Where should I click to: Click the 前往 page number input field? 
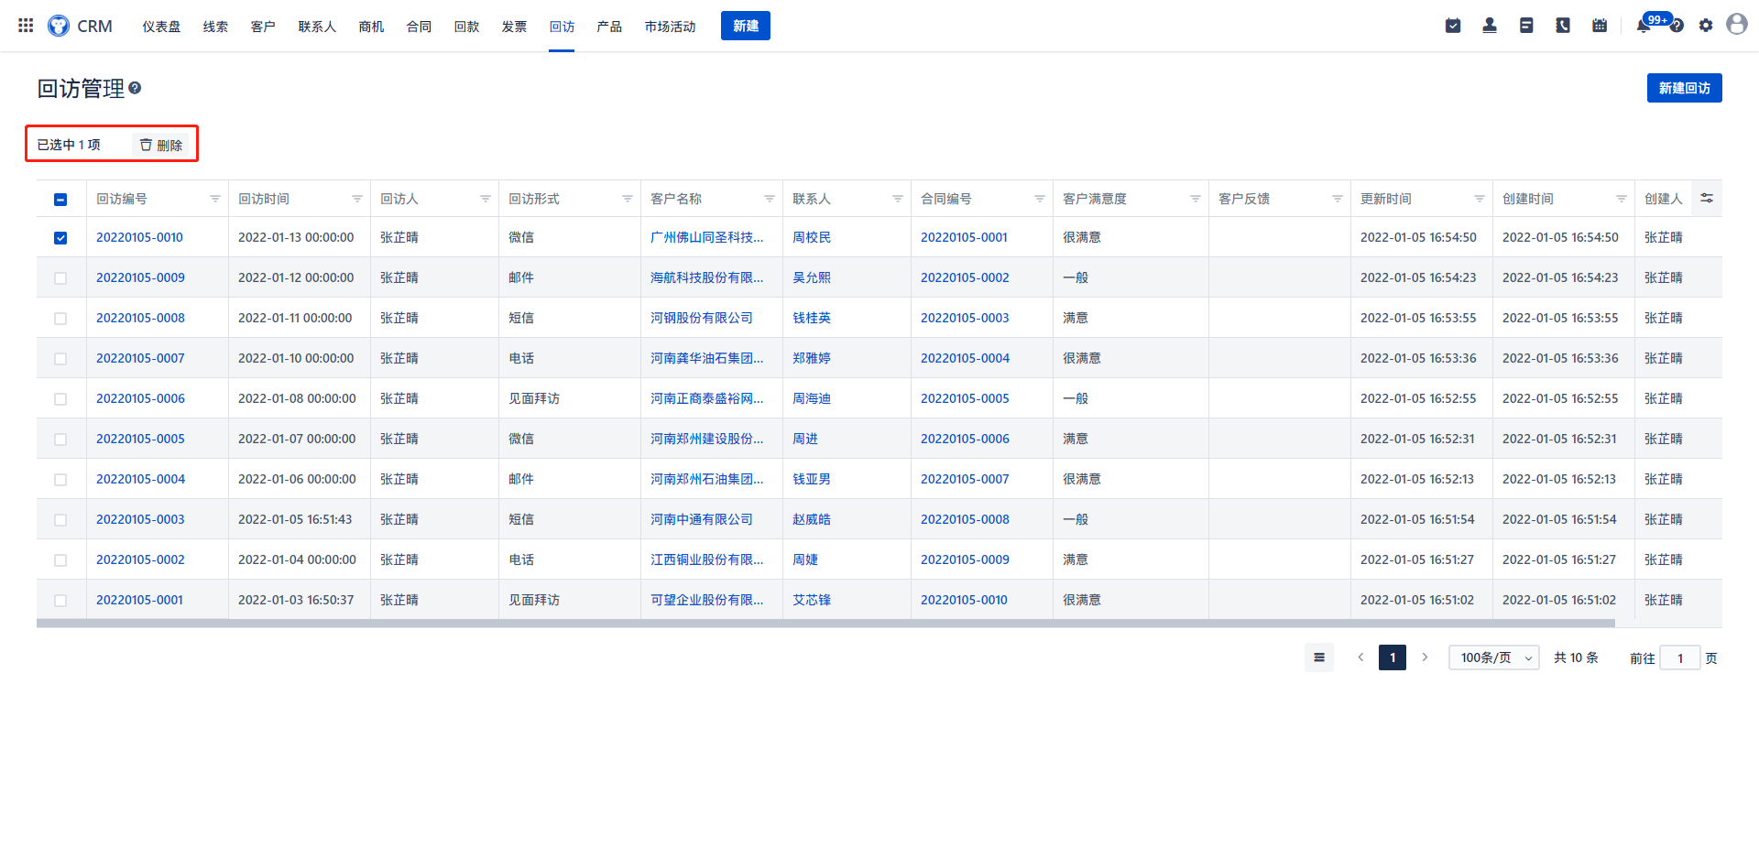click(x=1680, y=657)
